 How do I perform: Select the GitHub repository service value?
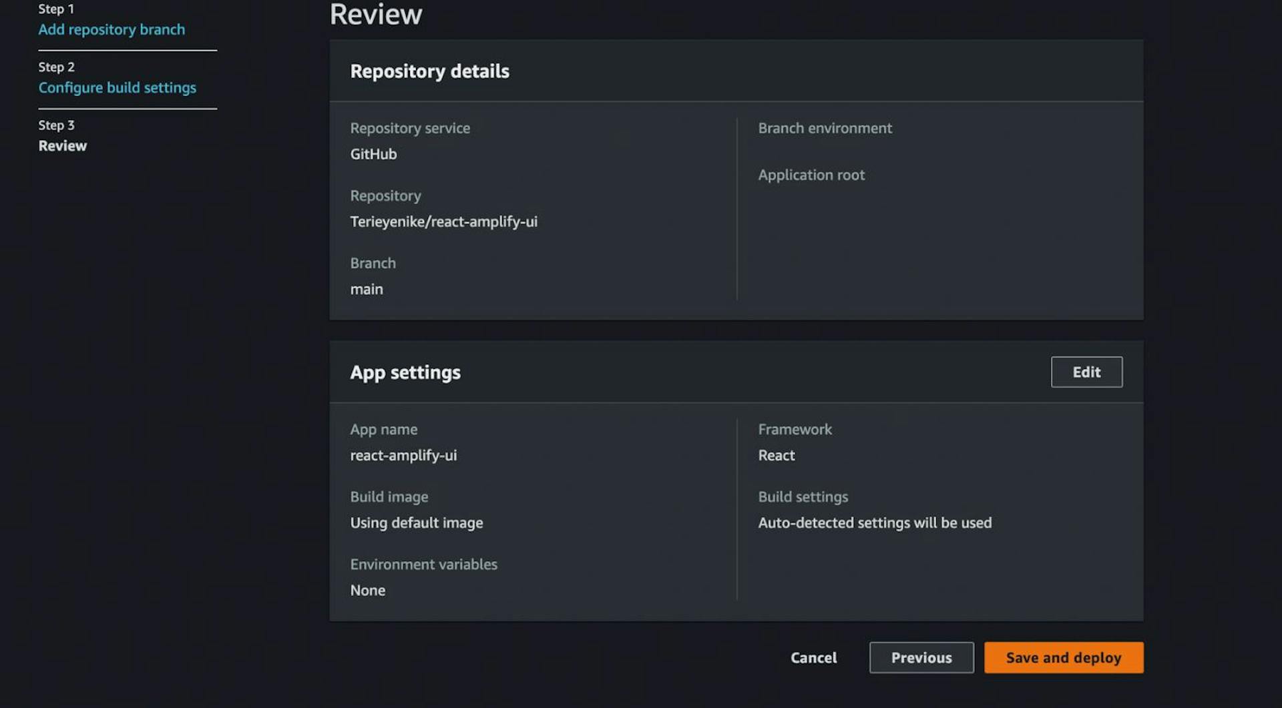click(x=374, y=153)
